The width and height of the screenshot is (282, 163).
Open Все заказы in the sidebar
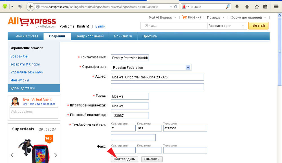tap(19, 56)
